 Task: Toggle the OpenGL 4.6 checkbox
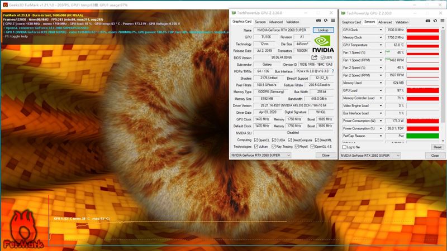point(312,147)
